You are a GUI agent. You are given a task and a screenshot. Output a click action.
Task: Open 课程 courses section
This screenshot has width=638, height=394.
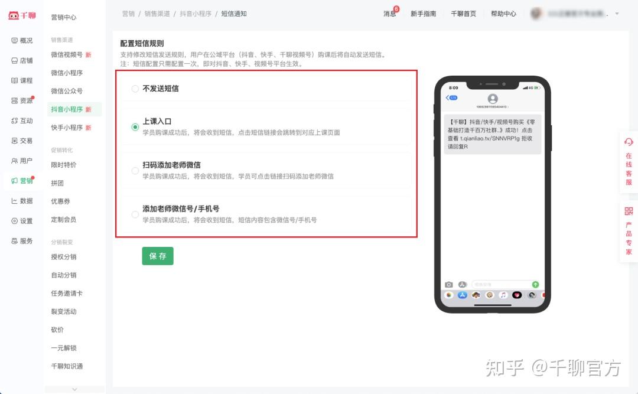(x=22, y=80)
